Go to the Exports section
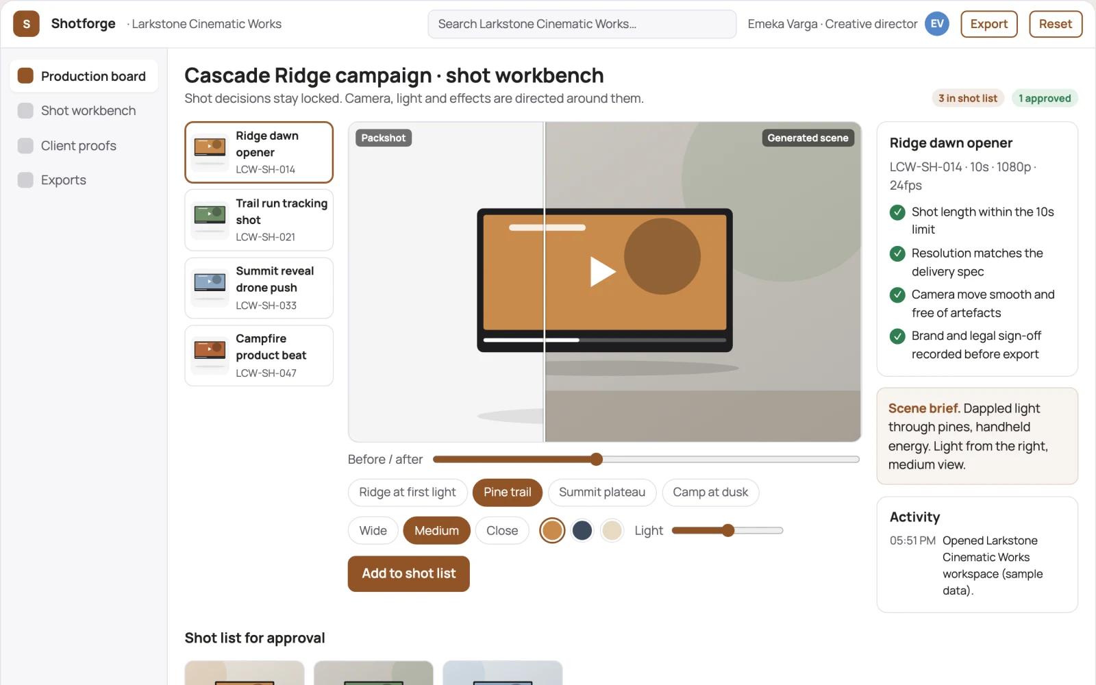1096x685 pixels. [84, 179]
